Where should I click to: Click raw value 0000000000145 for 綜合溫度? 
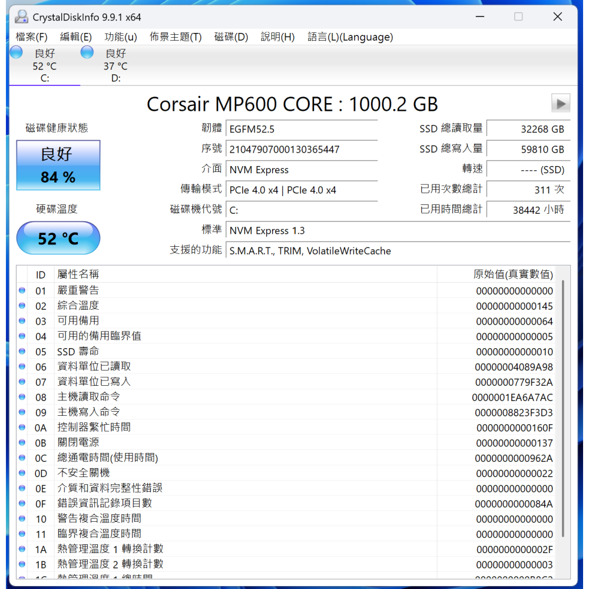(514, 306)
